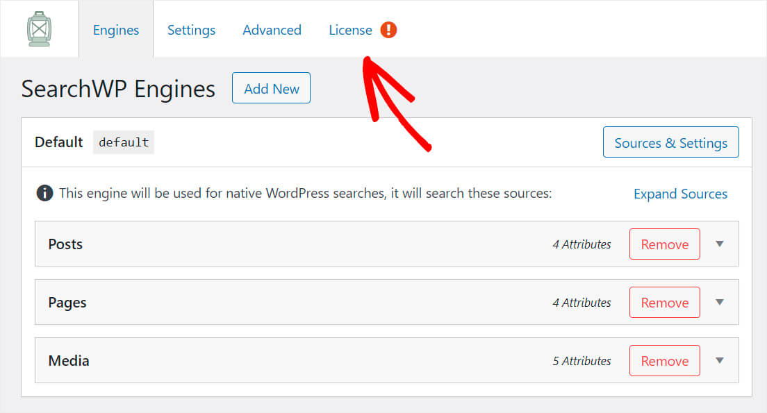
Task: Click '5 Attributes' in the Media row
Action: pyautogui.click(x=582, y=361)
